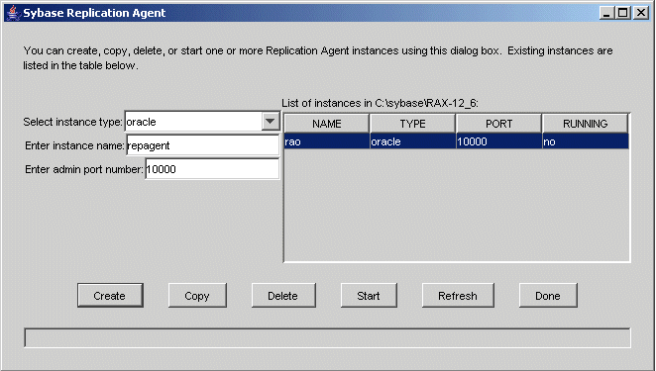Image resolution: width=656 pixels, height=371 pixels.
Task: Click the PORT column header
Action: click(498, 124)
